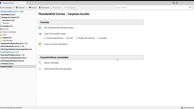Open the Sent Messages folder
Image resolution: width=194 pixels, height=109 pixels.
pyautogui.click(x=8, y=41)
